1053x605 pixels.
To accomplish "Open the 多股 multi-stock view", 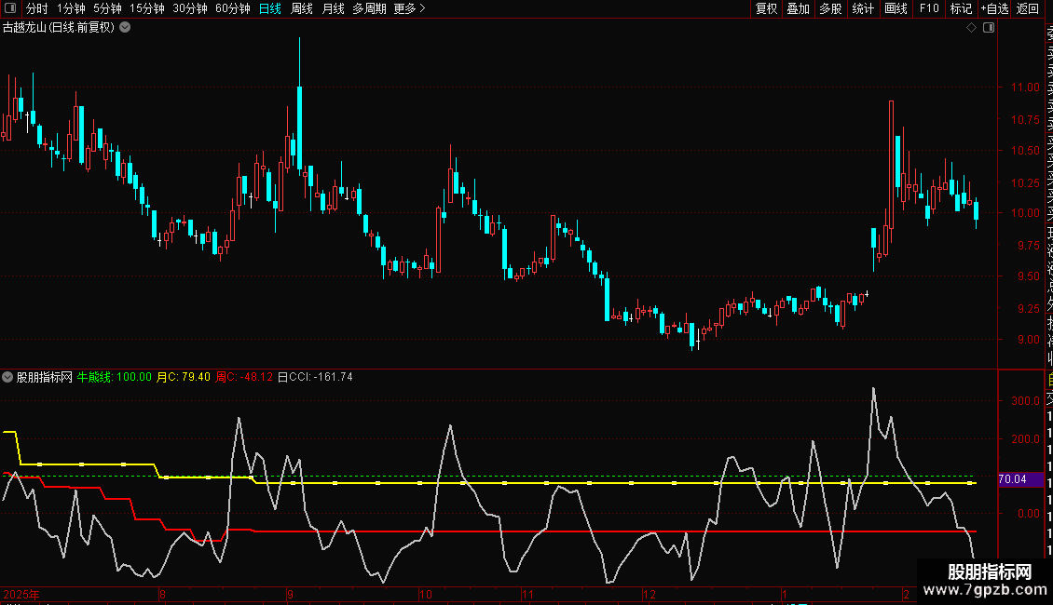I will click(830, 8).
